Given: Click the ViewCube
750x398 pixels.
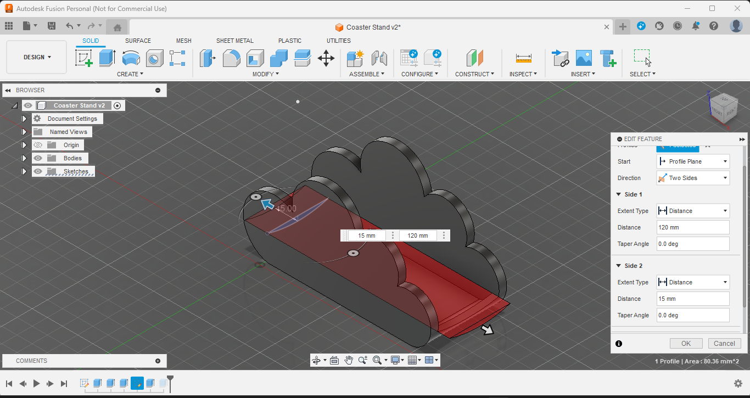Looking at the screenshot, I should (724, 107).
